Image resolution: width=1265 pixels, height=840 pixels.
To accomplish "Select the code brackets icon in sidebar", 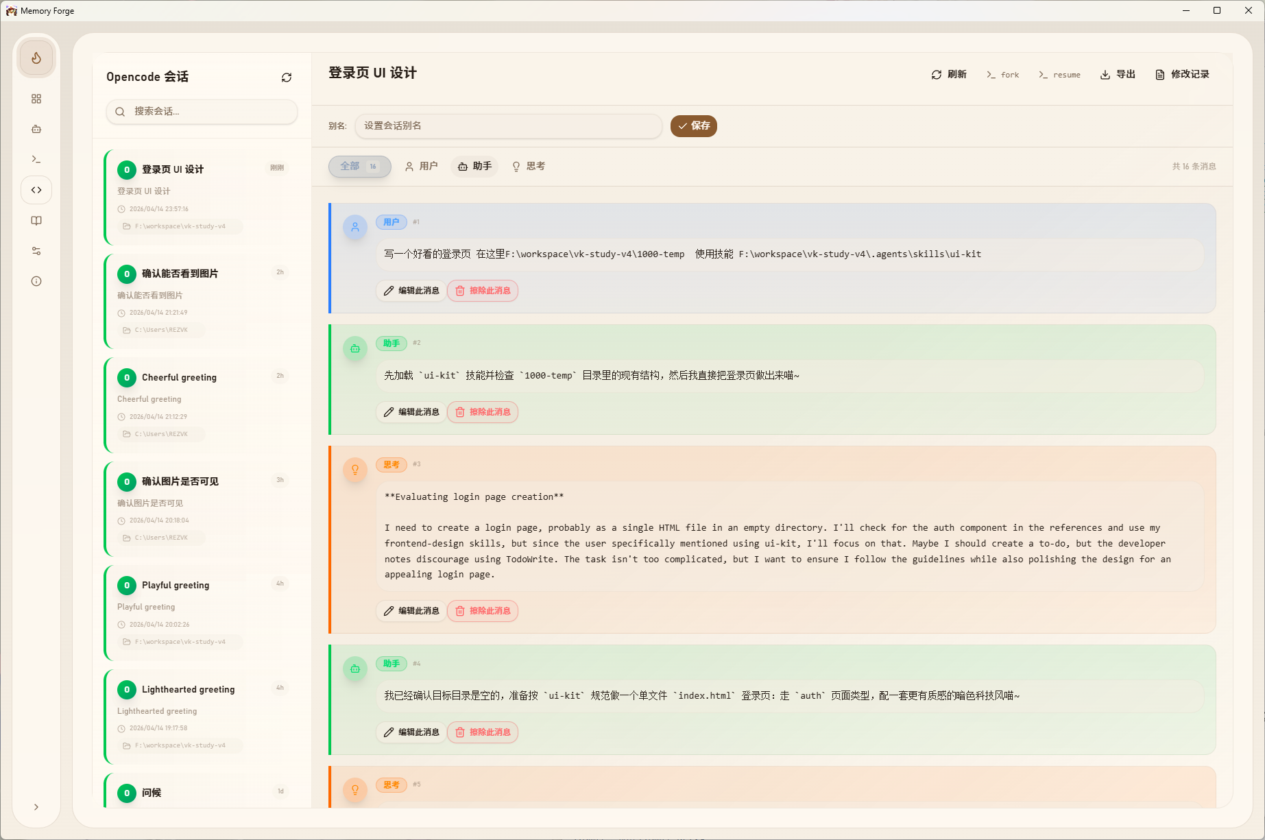I will pyautogui.click(x=36, y=190).
